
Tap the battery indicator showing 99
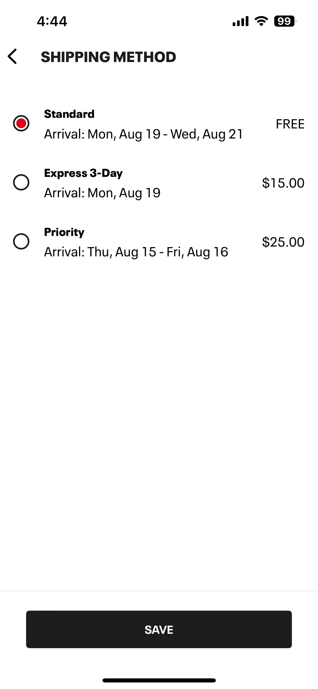tap(285, 21)
